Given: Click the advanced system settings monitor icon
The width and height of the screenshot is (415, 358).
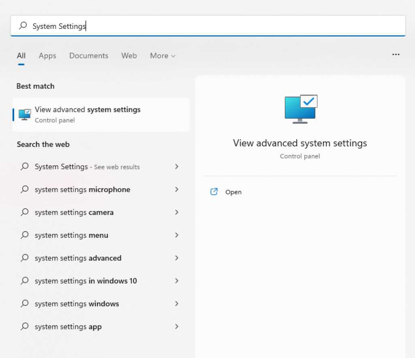Looking at the screenshot, I should click(24, 115).
